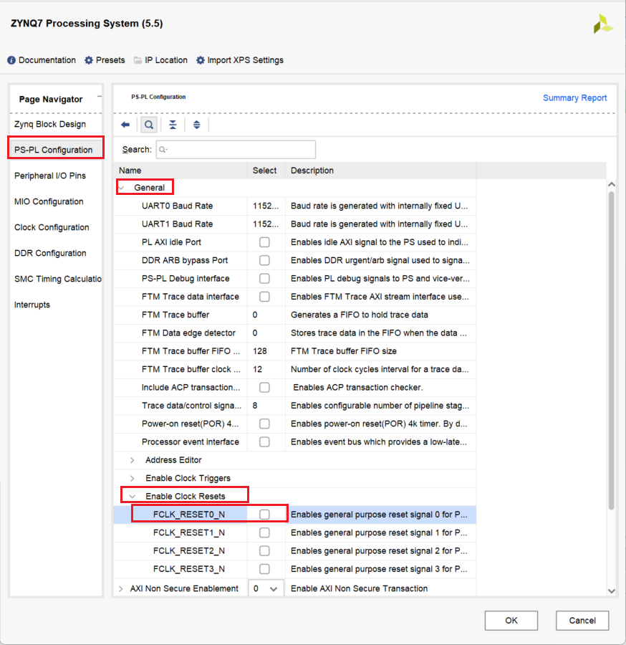Click the Import XPS Settings label

(x=246, y=60)
